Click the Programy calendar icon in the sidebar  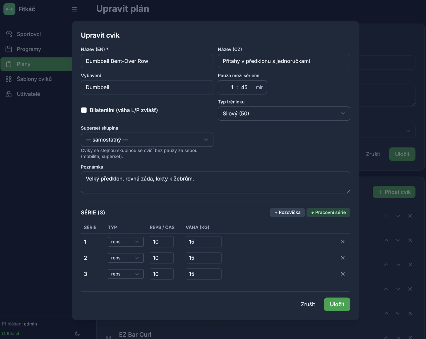9,49
